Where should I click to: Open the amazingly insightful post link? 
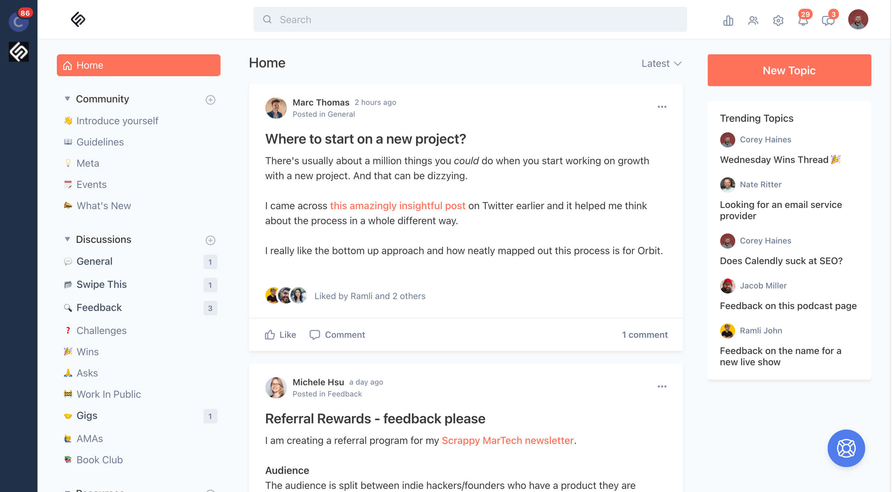pyautogui.click(x=397, y=205)
